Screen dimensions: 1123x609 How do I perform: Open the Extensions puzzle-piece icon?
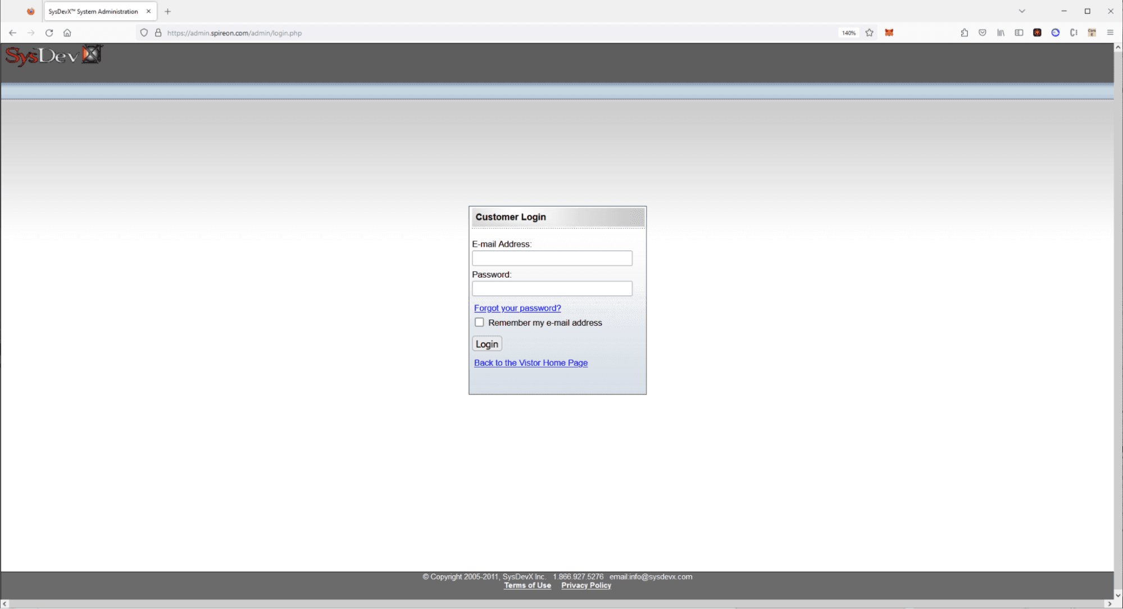(964, 33)
